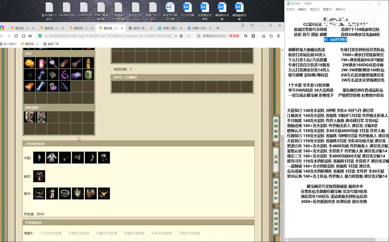Open Notepad 格式(O) menu
The image size is (389, 242).
315,9
